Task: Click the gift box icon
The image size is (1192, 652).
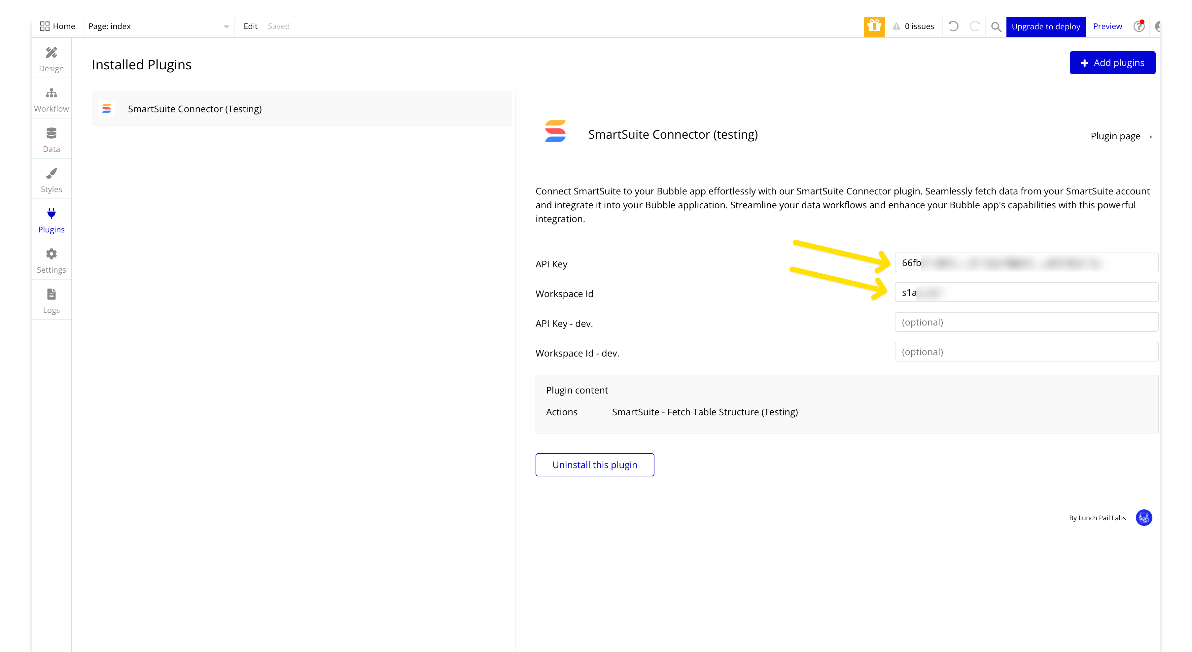Action: [874, 26]
